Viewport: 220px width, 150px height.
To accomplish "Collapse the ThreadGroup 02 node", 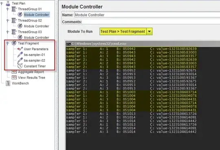I will [8, 21].
